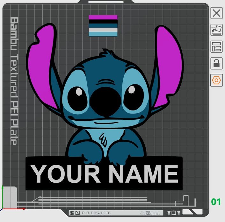The height and width of the screenshot is (222, 225).
Task: Open plate settings orange hexagon icon
Action: [x=216, y=80]
